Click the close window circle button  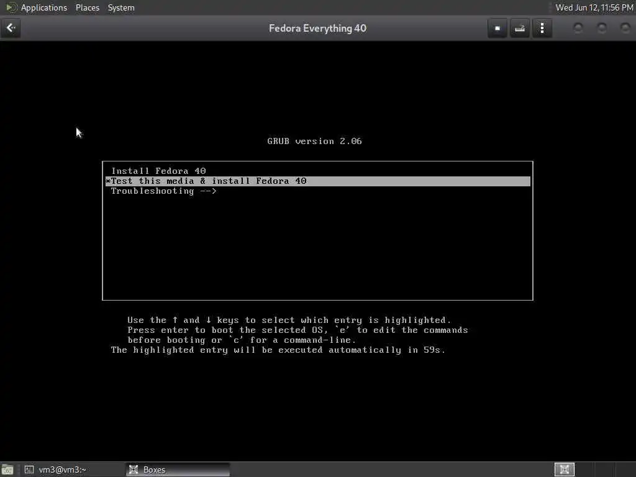(x=625, y=28)
